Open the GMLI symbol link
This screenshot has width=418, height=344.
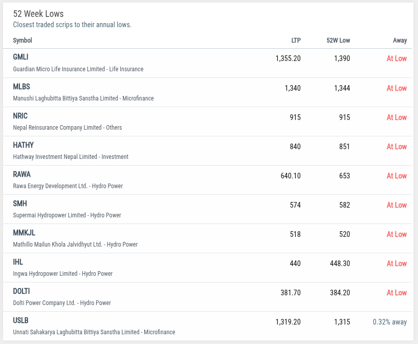20,57
